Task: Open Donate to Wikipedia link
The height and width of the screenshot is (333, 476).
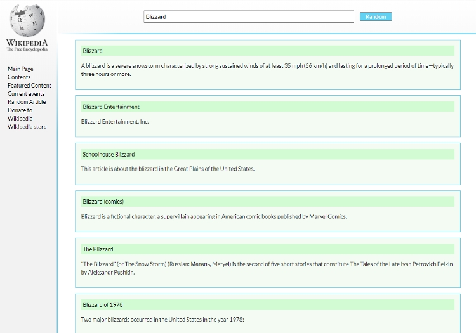Action: 20,114
